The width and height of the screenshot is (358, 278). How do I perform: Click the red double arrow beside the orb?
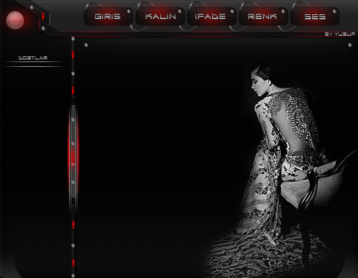click(43, 16)
